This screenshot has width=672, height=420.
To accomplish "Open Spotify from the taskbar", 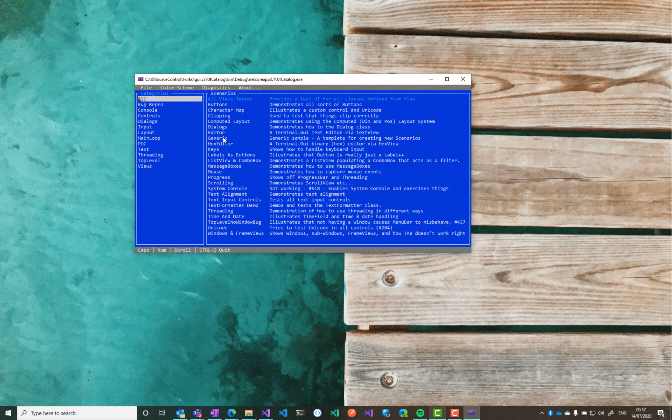I will click(x=420, y=413).
